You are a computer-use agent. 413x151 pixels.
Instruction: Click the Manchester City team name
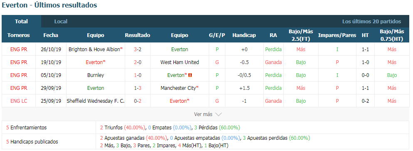[178, 88]
